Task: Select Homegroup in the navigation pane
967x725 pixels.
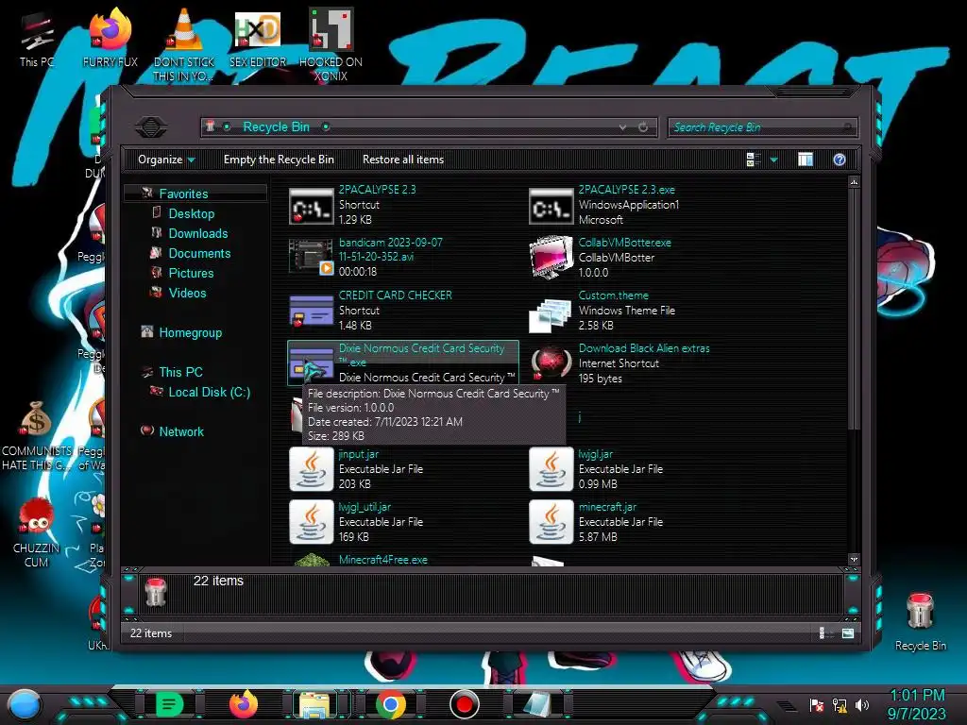Action: tap(190, 332)
